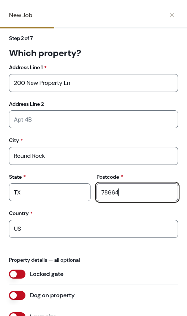
Task: Click the Locked gate label text
Action: coord(47,274)
